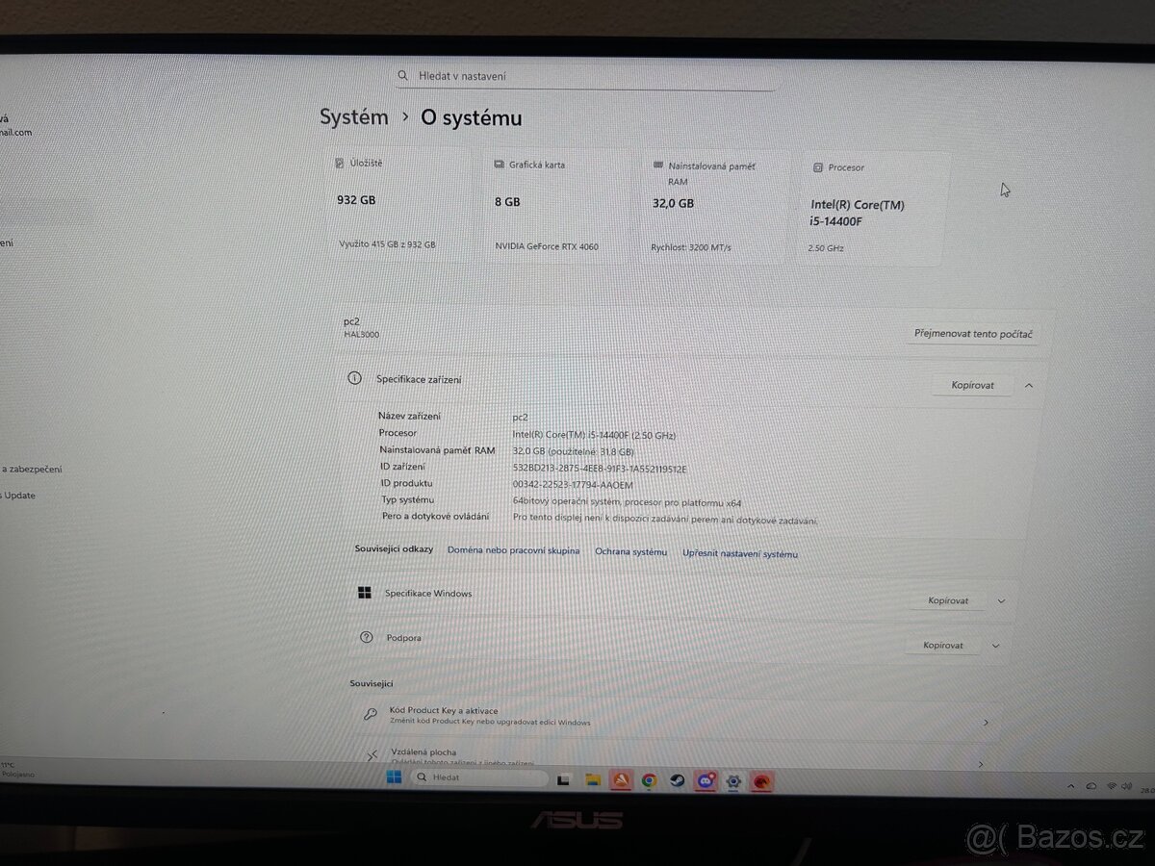The width and height of the screenshot is (1155, 866).
Task: Open File Explorer from the taskbar
Action: pyautogui.click(x=594, y=779)
